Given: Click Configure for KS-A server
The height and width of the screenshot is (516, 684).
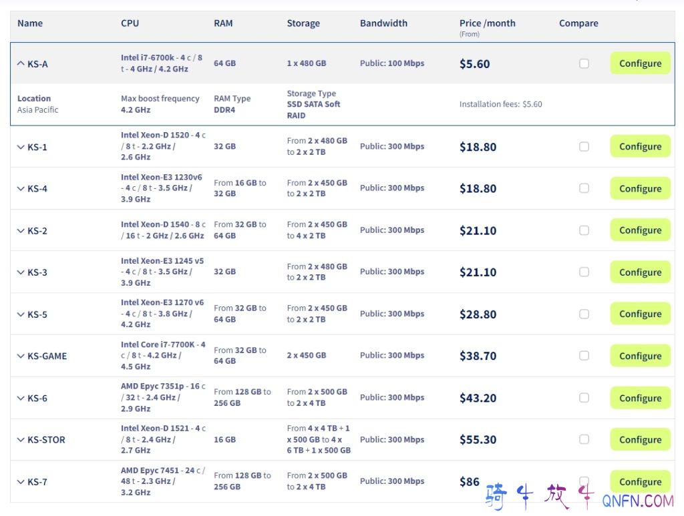Looking at the screenshot, I should 640,63.
